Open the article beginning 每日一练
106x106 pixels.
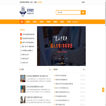click(x=62, y=88)
